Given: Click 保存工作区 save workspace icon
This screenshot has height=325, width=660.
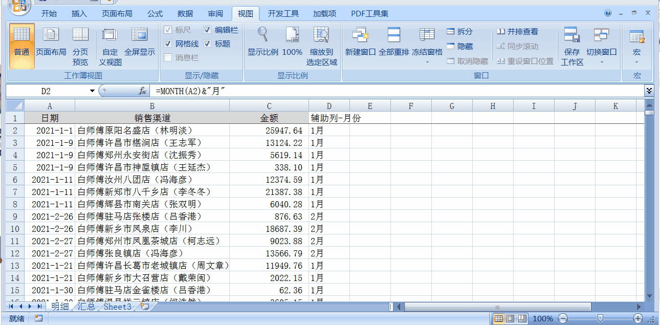Looking at the screenshot, I should [x=571, y=35].
